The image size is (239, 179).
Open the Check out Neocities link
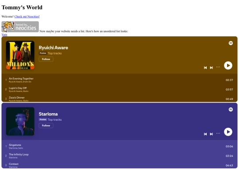[x=27, y=16]
